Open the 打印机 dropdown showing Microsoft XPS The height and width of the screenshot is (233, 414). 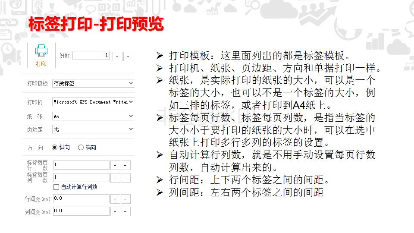click(x=93, y=102)
